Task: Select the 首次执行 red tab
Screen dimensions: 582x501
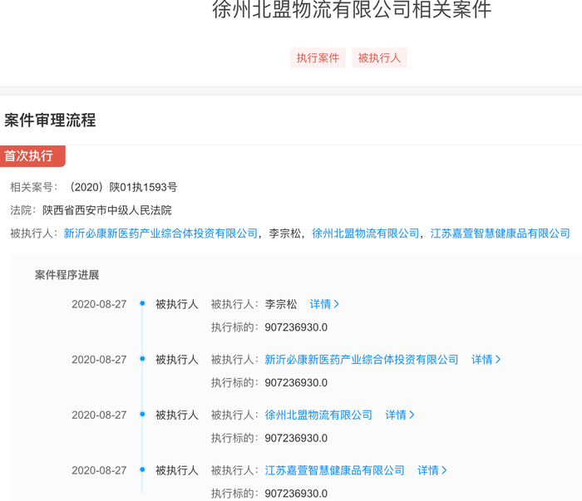Action: click(x=32, y=156)
